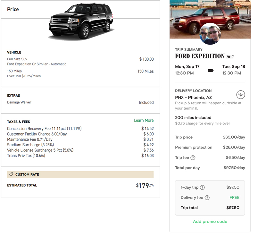Click the Custom Rate banner
The height and width of the screenshot is (238, 258).
[80, 174]
